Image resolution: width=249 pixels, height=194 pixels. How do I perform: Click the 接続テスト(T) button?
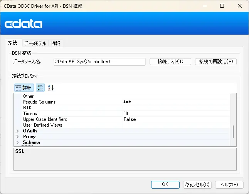point(170,62)
